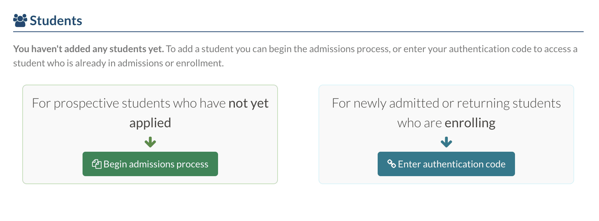Click the green down arrow icon

tap(150, 142)
